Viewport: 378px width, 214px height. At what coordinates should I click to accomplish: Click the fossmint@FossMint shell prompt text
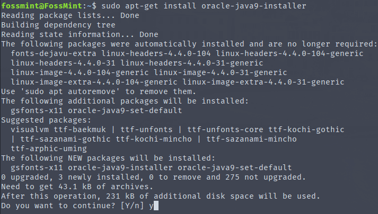36,6
